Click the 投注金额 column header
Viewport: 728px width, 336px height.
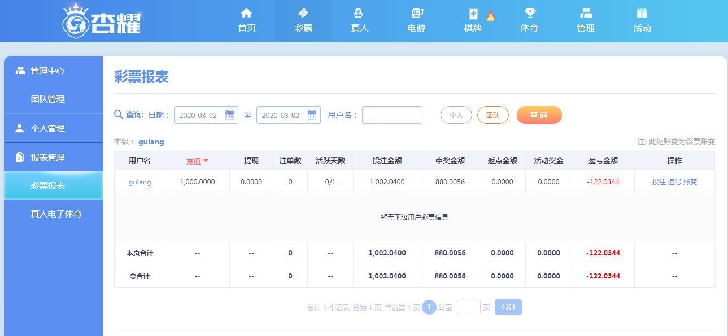(387, 161)
